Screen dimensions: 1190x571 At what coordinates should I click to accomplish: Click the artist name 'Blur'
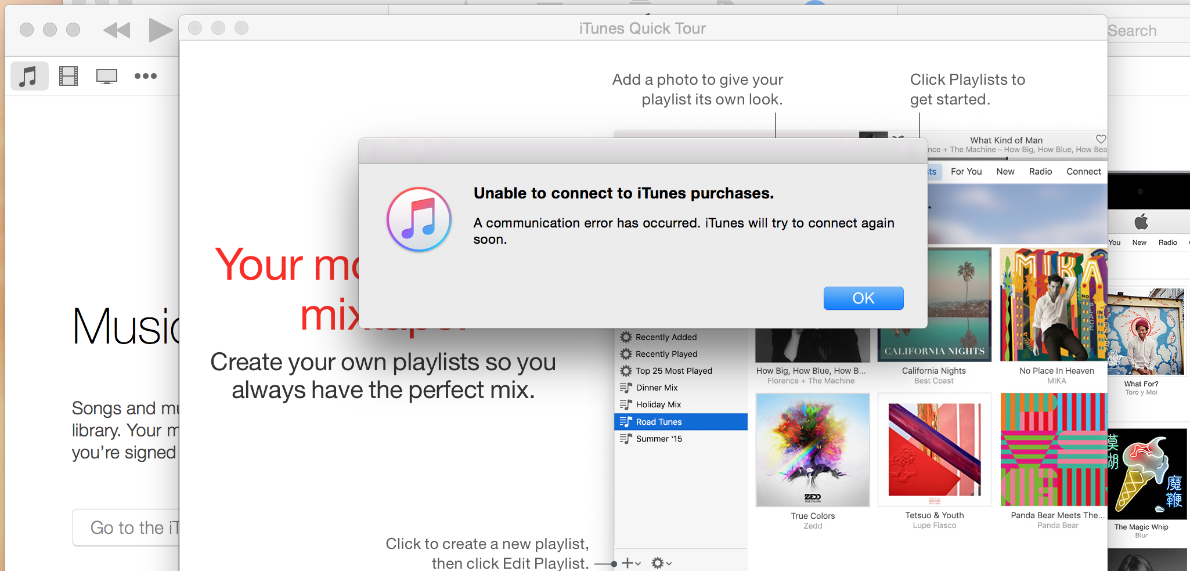tap(1141, 535)
